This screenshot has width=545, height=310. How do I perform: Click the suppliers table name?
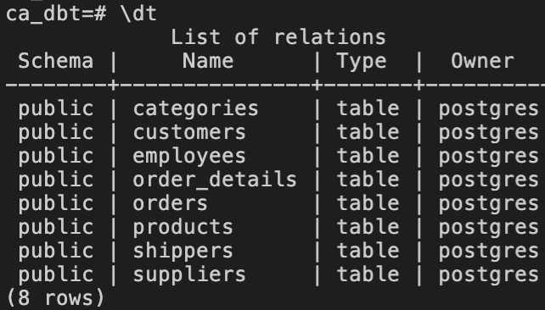click(x=189, y=275)
